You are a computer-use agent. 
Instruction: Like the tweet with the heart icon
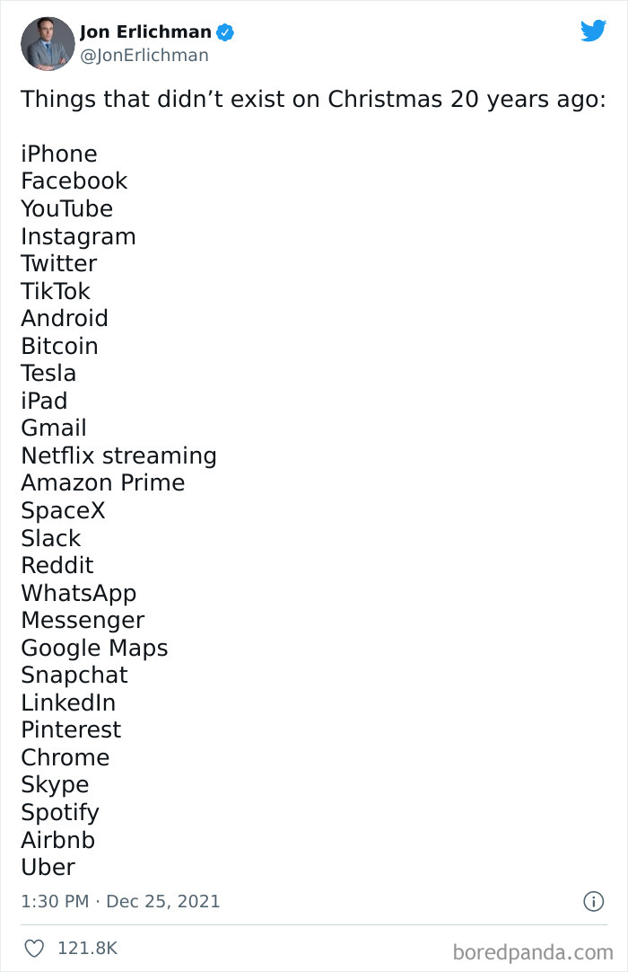coord(34,948)
